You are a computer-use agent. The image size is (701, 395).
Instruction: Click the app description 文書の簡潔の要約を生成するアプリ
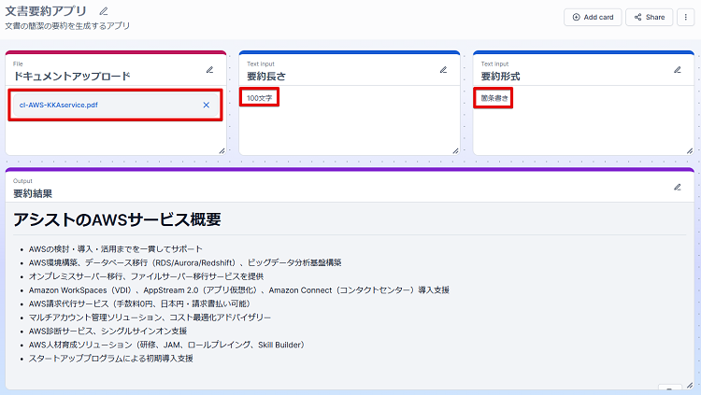pos(67,26)
